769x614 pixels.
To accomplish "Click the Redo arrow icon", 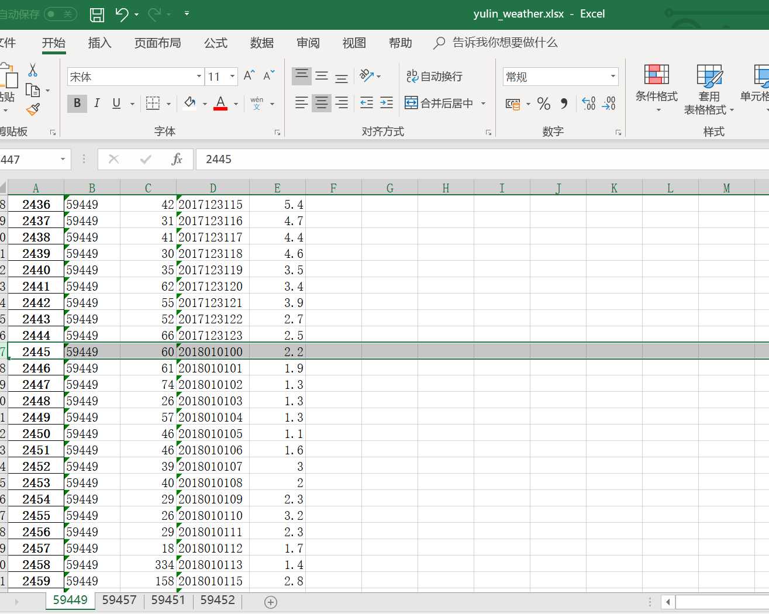I will coord(155,14).
